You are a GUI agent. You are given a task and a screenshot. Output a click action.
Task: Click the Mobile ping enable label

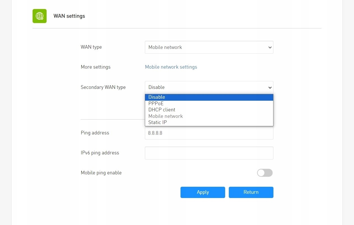pyautogui.click(x=101, y=173)
